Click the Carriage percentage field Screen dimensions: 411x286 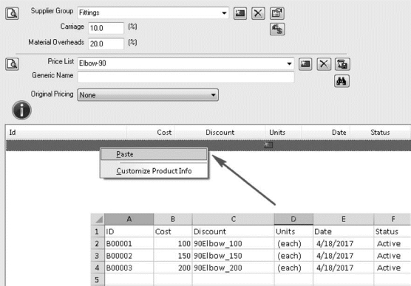coord(106,28)
